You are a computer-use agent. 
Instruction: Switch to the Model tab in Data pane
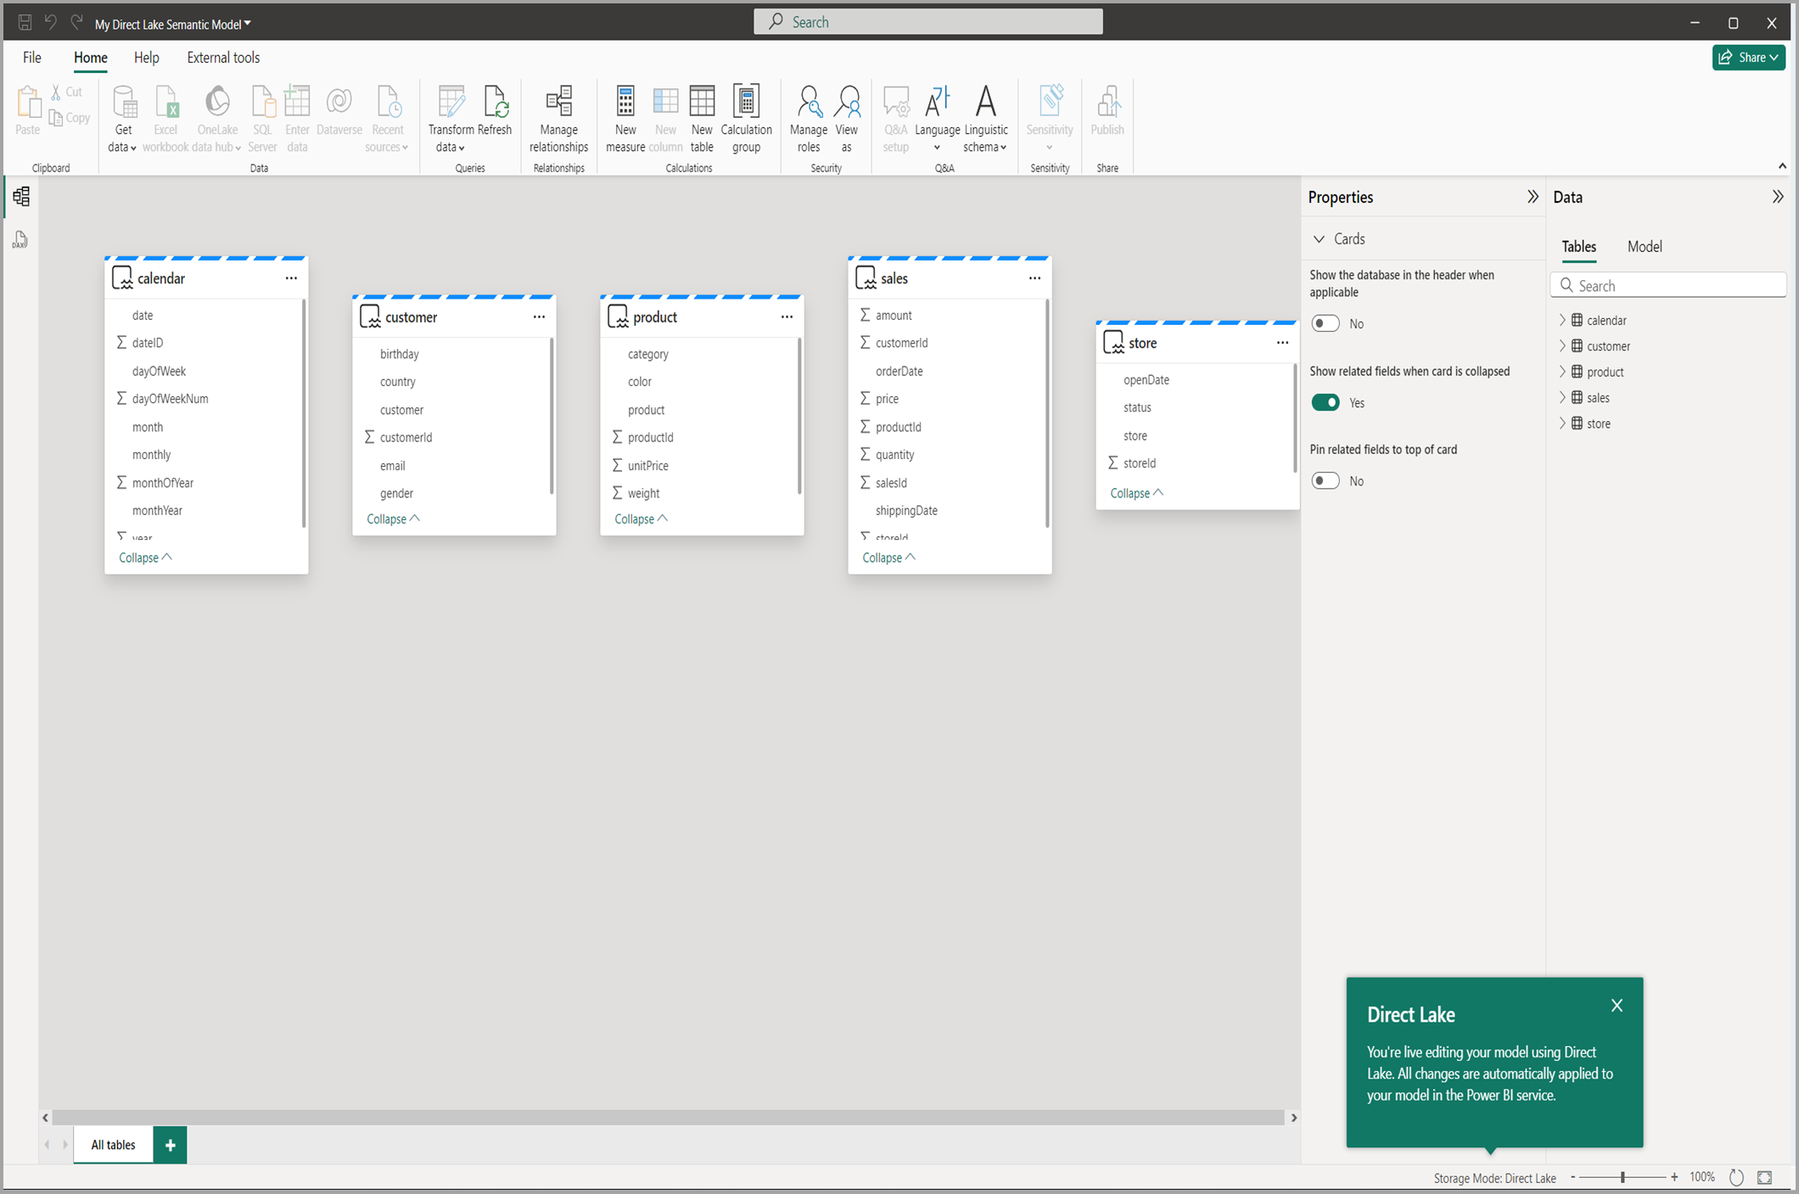tap(1644, 247)
